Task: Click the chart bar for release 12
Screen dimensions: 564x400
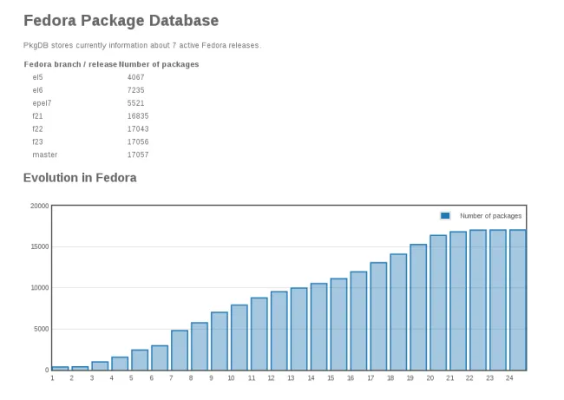Action: (x=279, y=331)
